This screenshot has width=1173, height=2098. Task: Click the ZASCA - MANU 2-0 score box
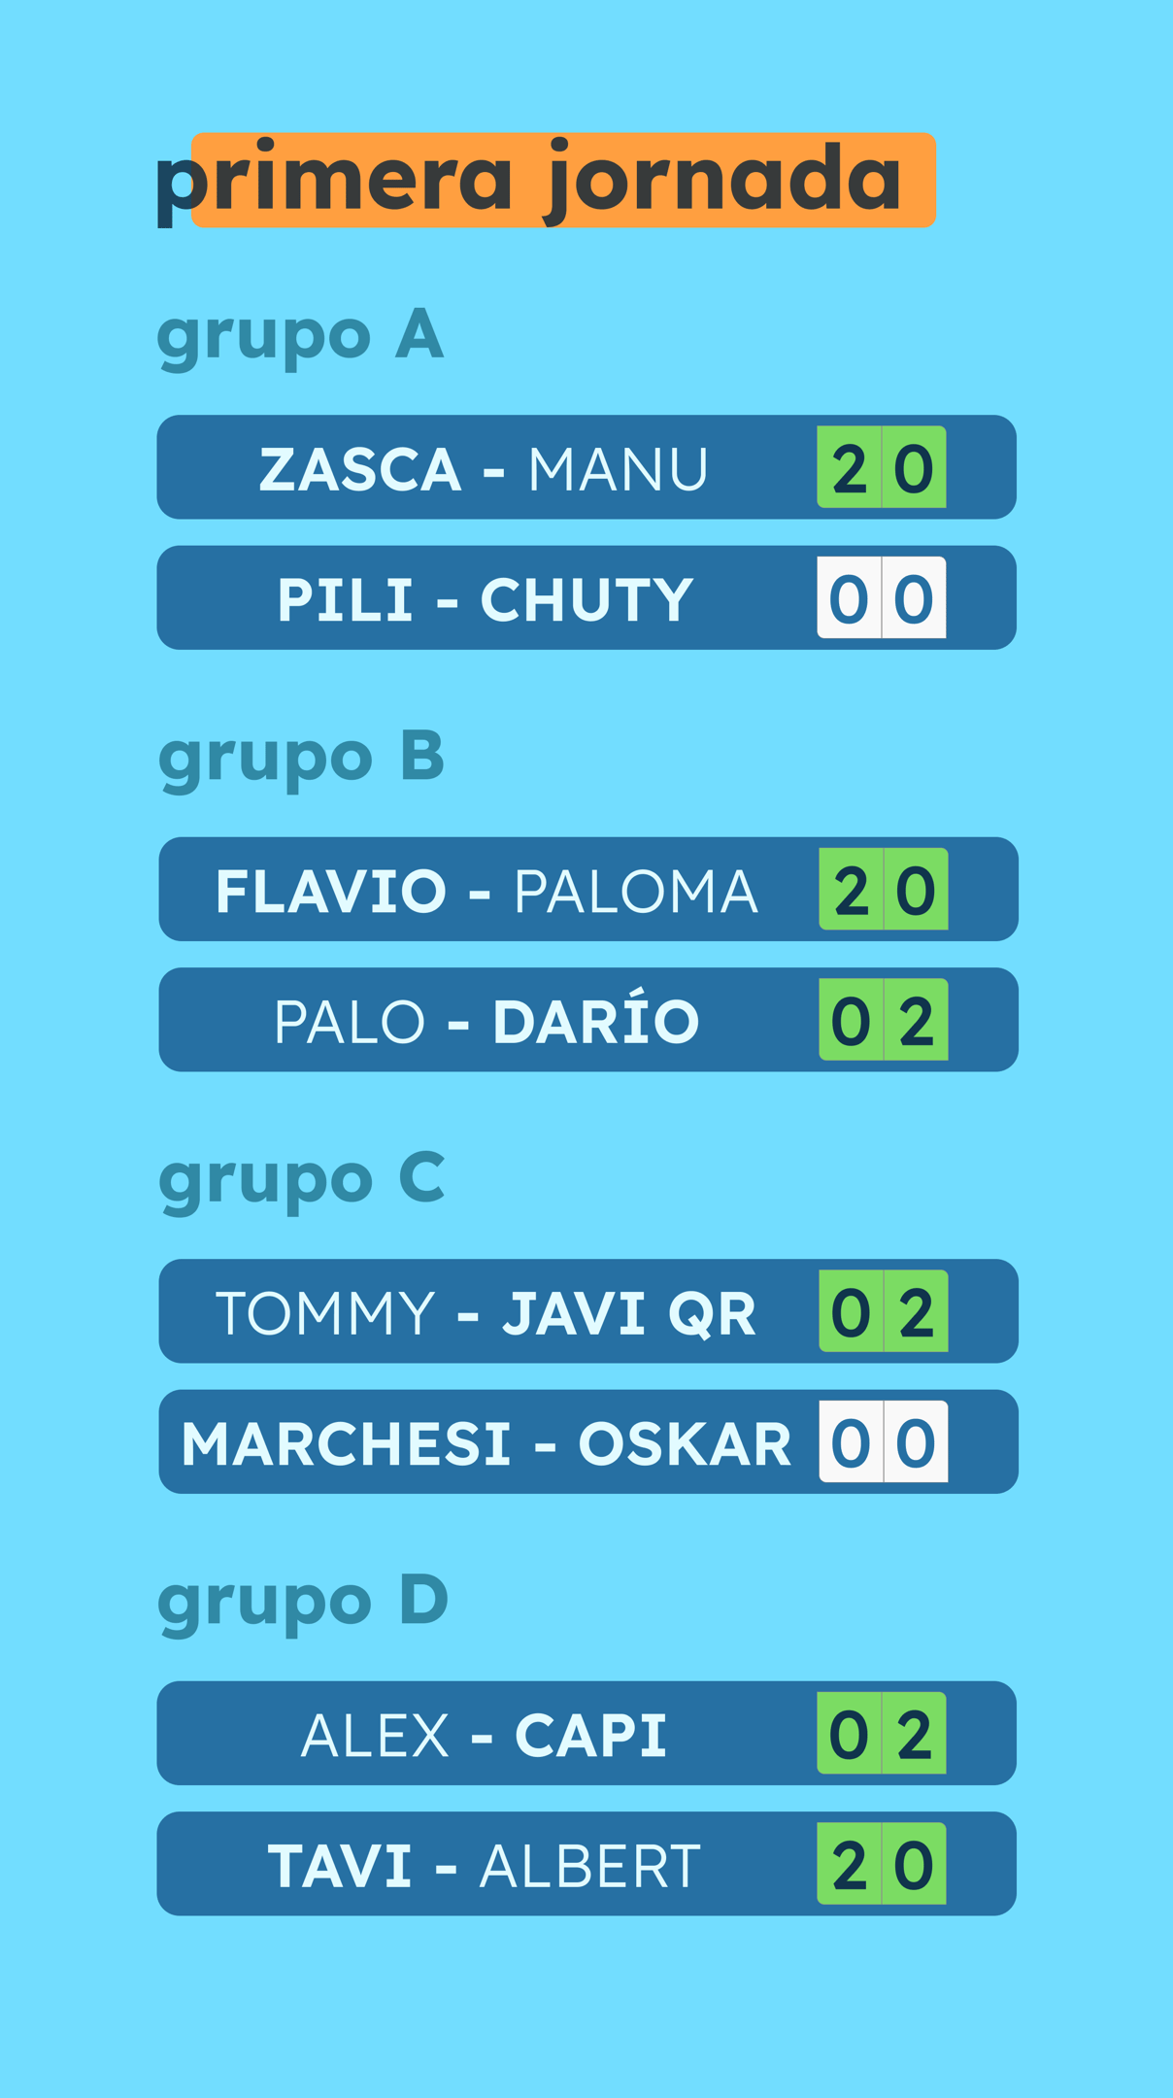(x=882, y=467)
